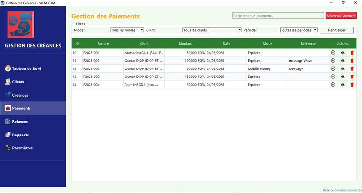The height and width of the screenshot is (193, 362).
Task: Sort by the Montant column header
Action: 185,43
